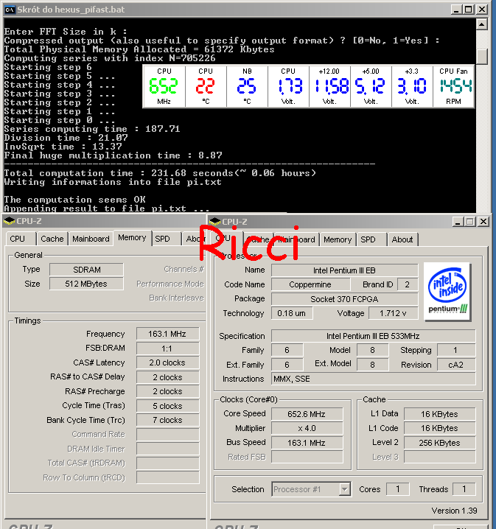The image size is (496, 529).
Task: Open Memory tab in right CPU-Z window
Action: click(x=338, y=239)
